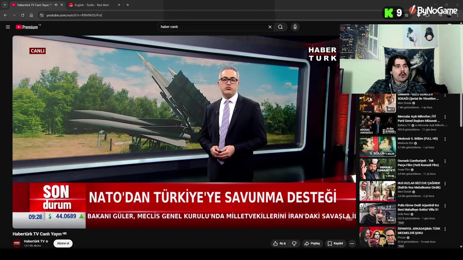The width and height of the screenshot is (463, 260).
Task: Open browser home page icon
Action: [x=31, y=15]
